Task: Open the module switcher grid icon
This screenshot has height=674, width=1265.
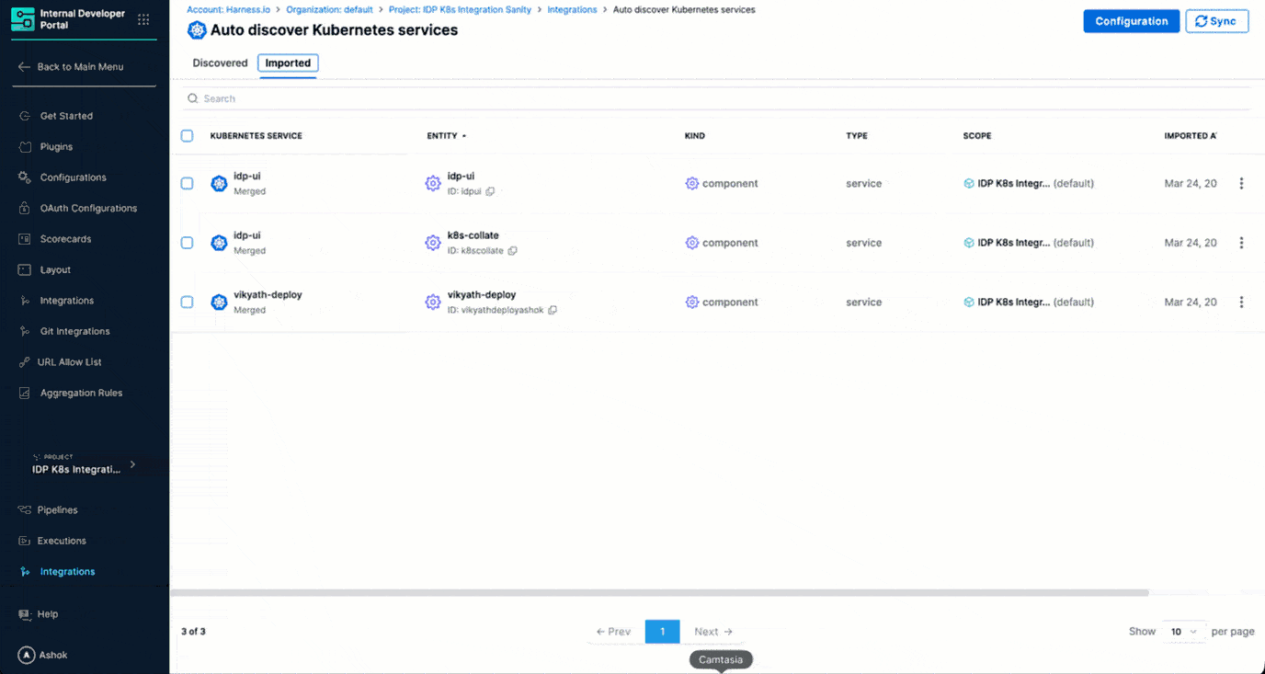Action: click(x=143, y=19)
